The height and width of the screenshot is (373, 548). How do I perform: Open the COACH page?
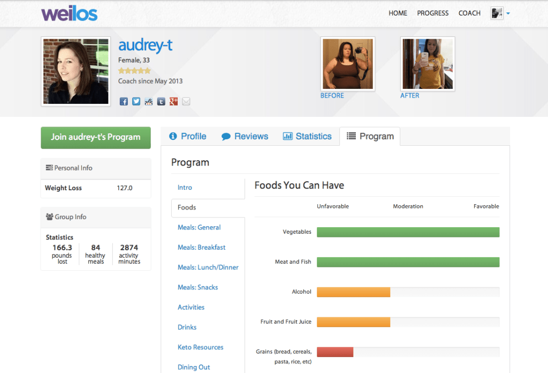469,13
